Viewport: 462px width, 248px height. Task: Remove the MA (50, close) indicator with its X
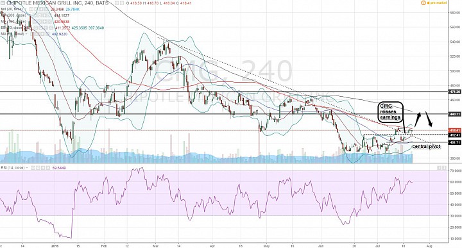[47, 34]
